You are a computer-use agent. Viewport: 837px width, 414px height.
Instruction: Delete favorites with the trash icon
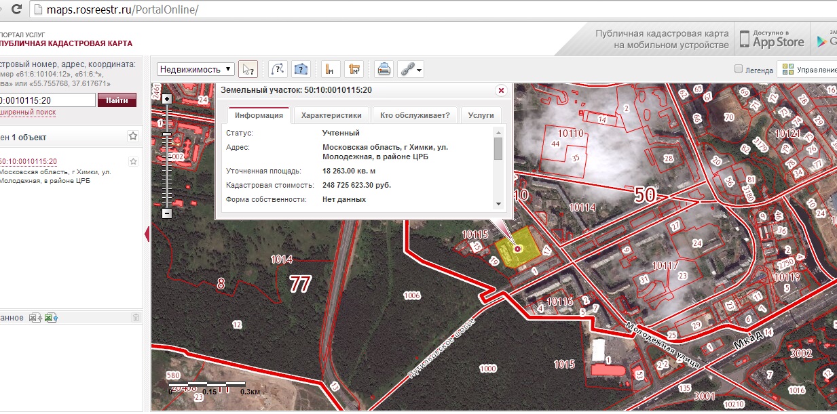point(136,318)
